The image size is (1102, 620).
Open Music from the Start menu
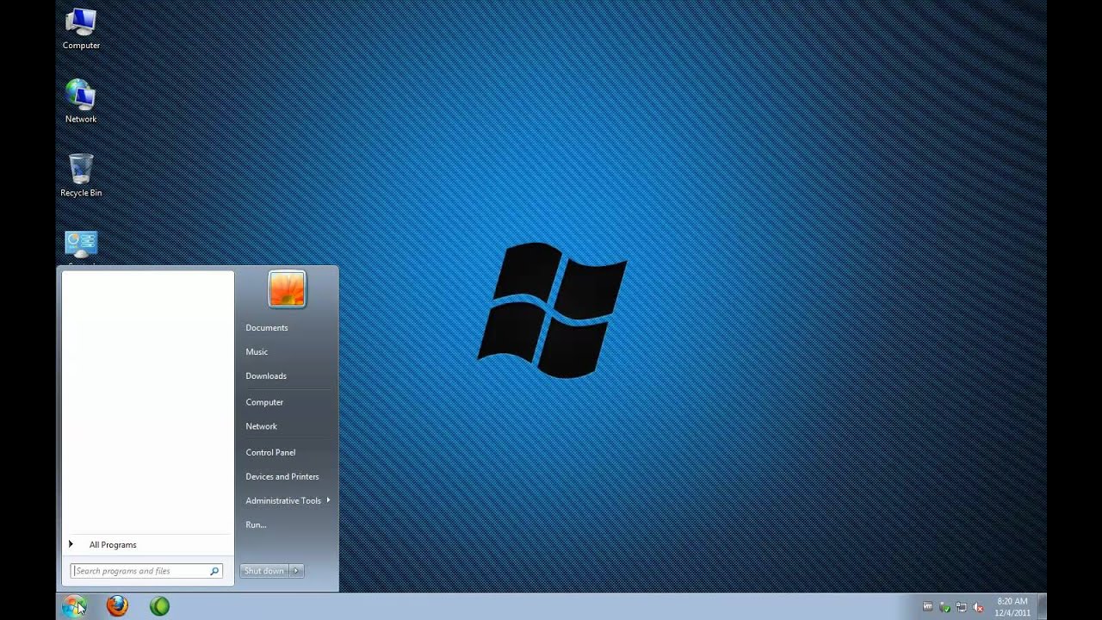pyautogui.click(x=257, y=351)
